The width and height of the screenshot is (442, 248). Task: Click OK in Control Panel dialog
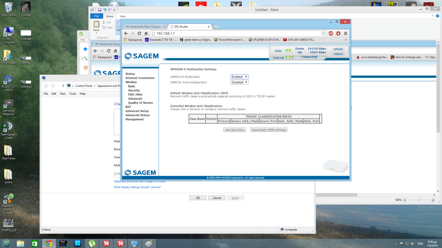pos(198,198)
